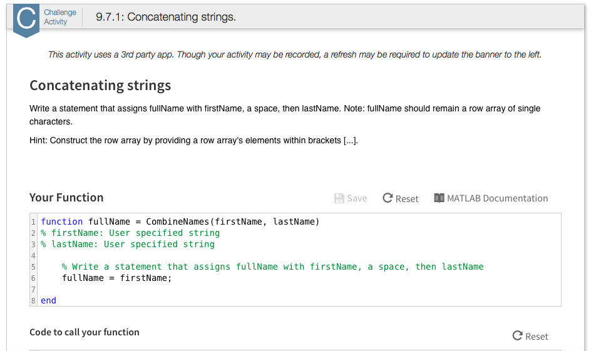Viewport: 596px width, 351px height.
Task: Click the Challenge Activity C badge icon
Action: pos(26,20)
